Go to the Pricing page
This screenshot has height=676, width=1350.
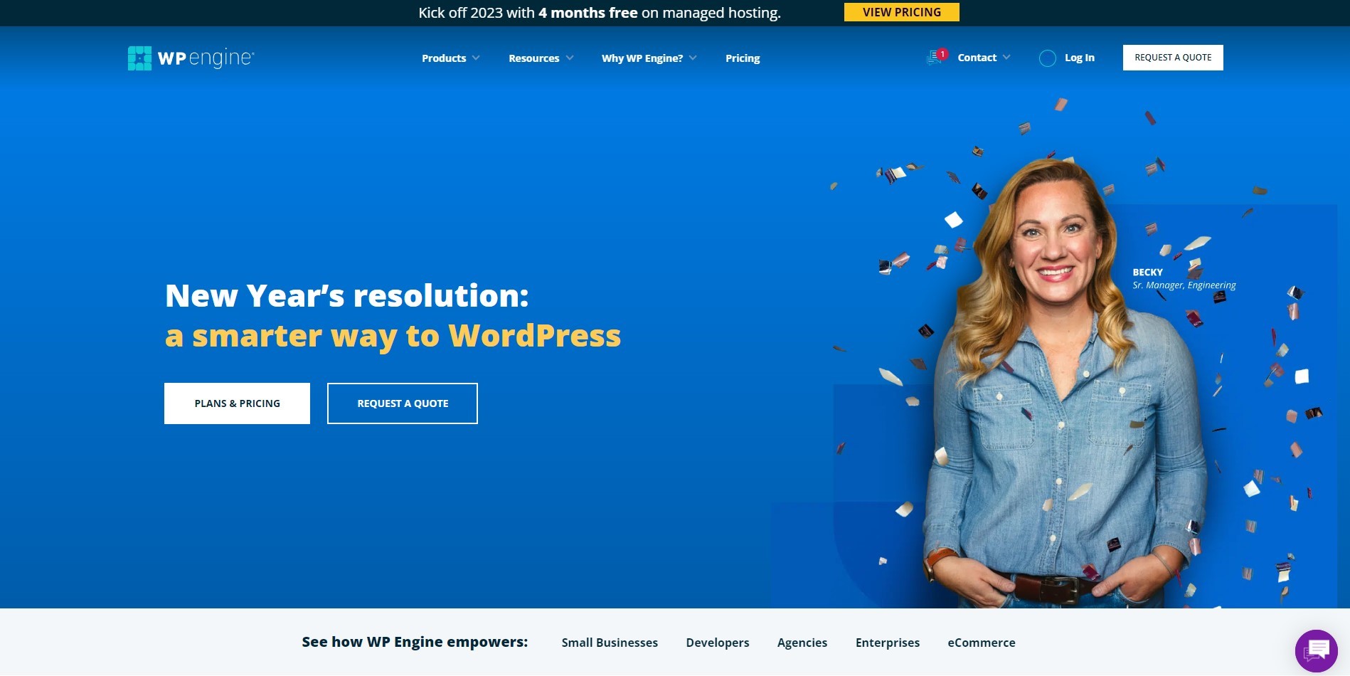(x=743, y=58)
